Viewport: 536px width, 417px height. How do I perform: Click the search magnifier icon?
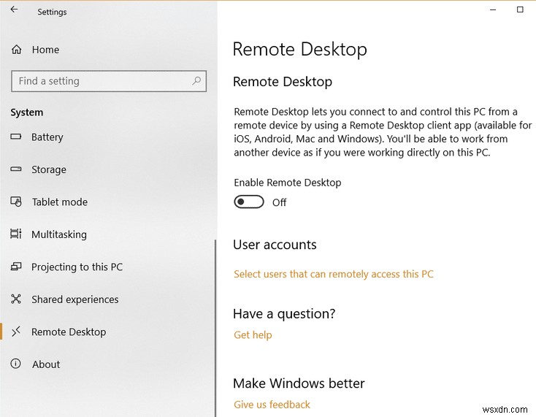[x=196, y=81]
